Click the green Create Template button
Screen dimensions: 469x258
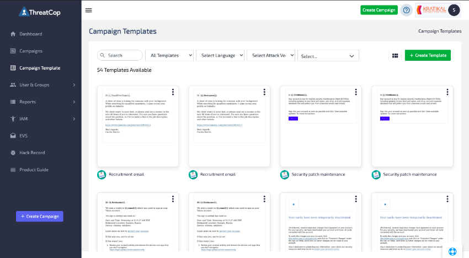click(x=428, y=55)
